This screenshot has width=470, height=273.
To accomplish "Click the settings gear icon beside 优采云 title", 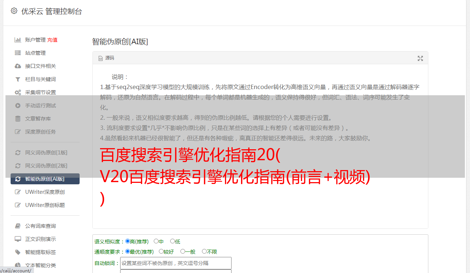I will pyautogui.click(x=14, y=11).
